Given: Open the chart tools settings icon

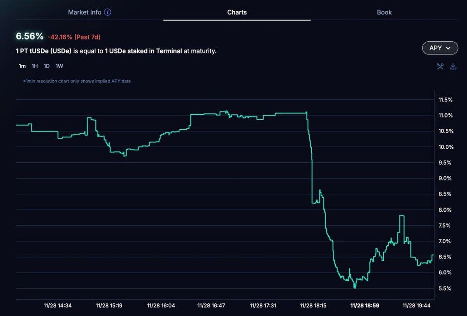Looking at the screenshot, I should 440,66.
